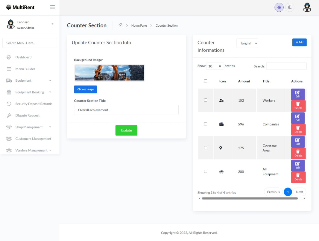Screen dimensions: 319x241
Task: Edit the Workers counter row
Action: point(298,94)
